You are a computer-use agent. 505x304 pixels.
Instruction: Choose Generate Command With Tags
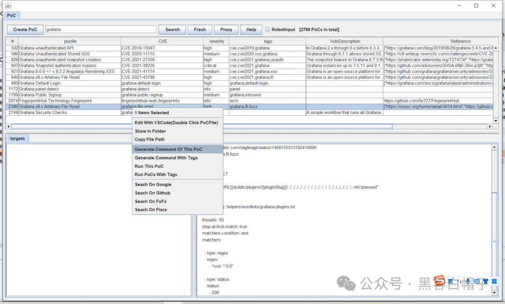[x=178, y=158]
